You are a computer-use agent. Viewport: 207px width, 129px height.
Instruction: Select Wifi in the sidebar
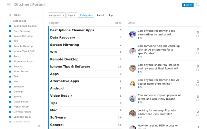[x=16, y=41]
